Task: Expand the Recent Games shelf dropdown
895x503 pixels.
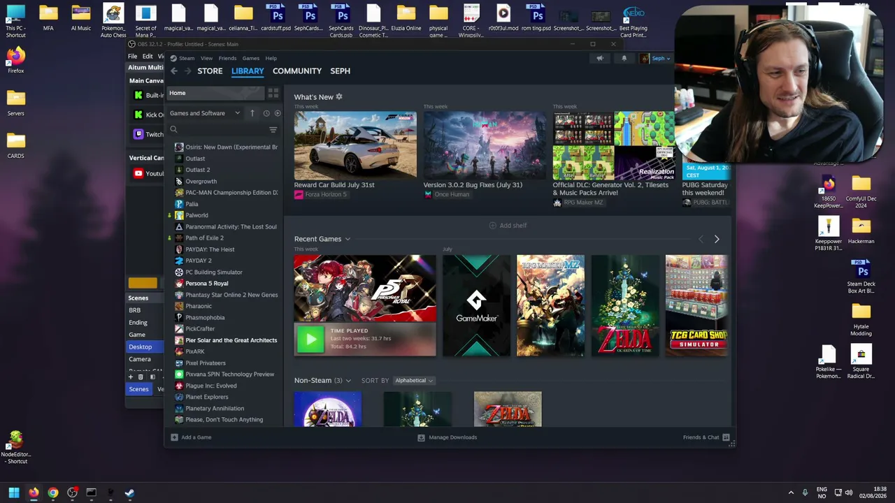Action: click(348, 239)
